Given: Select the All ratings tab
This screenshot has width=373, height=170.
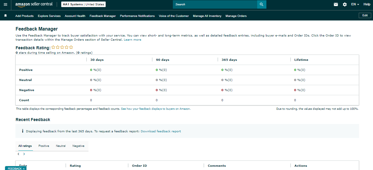Looking at the screenshot, I should 25,146.
